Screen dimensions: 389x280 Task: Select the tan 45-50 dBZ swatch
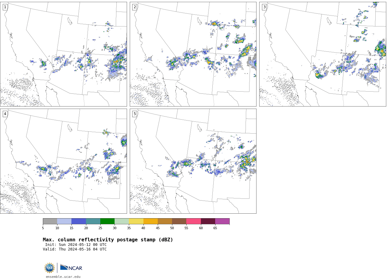coord(165,221)
